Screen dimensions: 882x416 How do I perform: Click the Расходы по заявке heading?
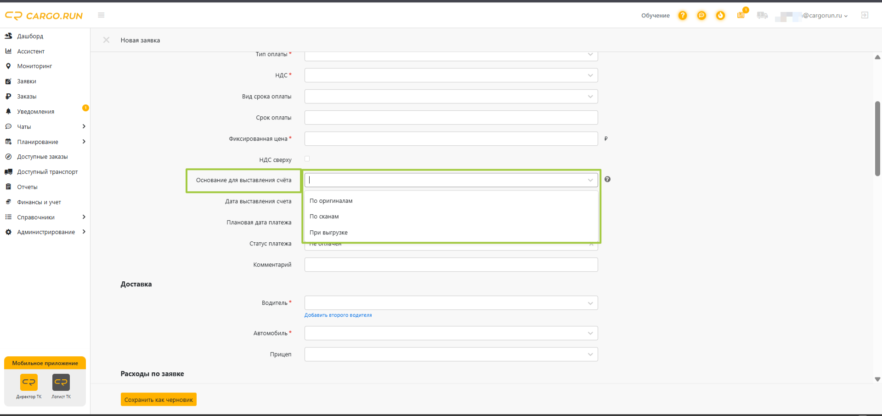[152, 374]
